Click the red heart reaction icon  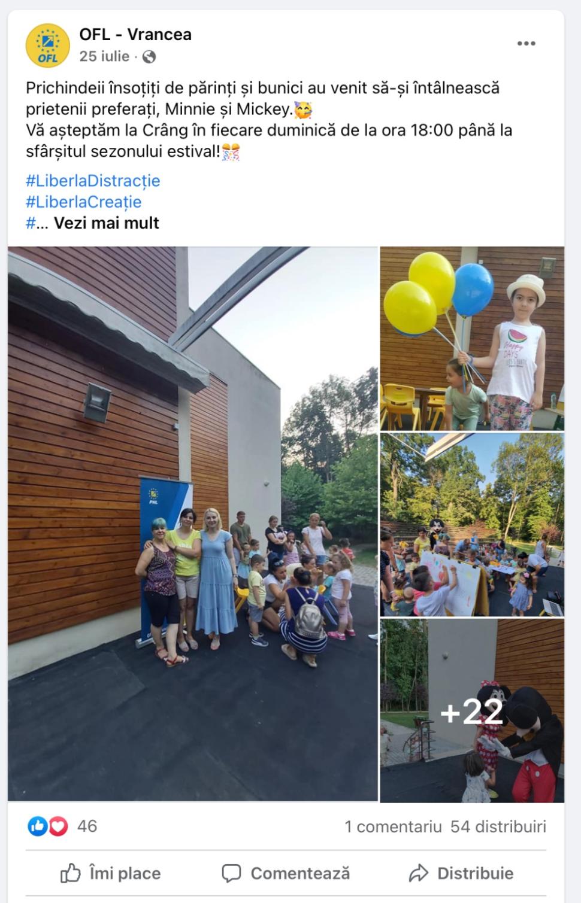tap(58, 827)
